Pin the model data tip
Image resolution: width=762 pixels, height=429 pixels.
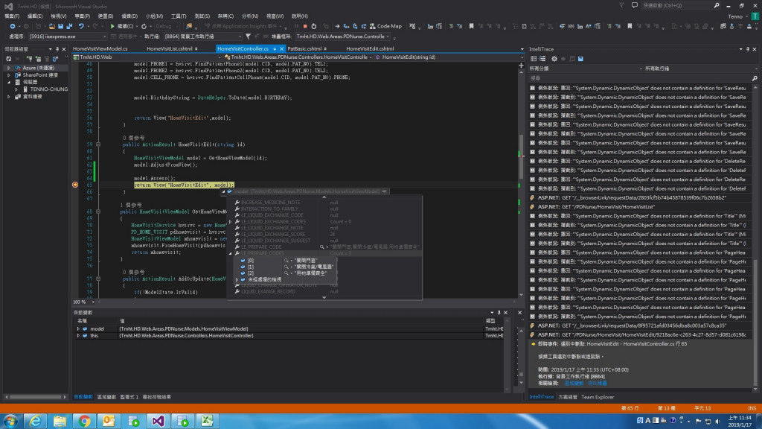[x=384, y=191]
